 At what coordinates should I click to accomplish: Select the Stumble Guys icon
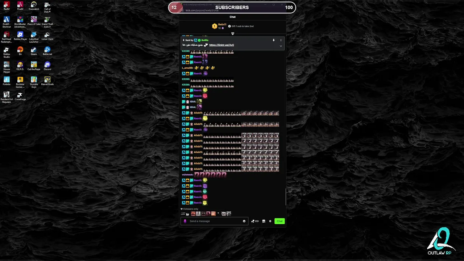[34, 83]
